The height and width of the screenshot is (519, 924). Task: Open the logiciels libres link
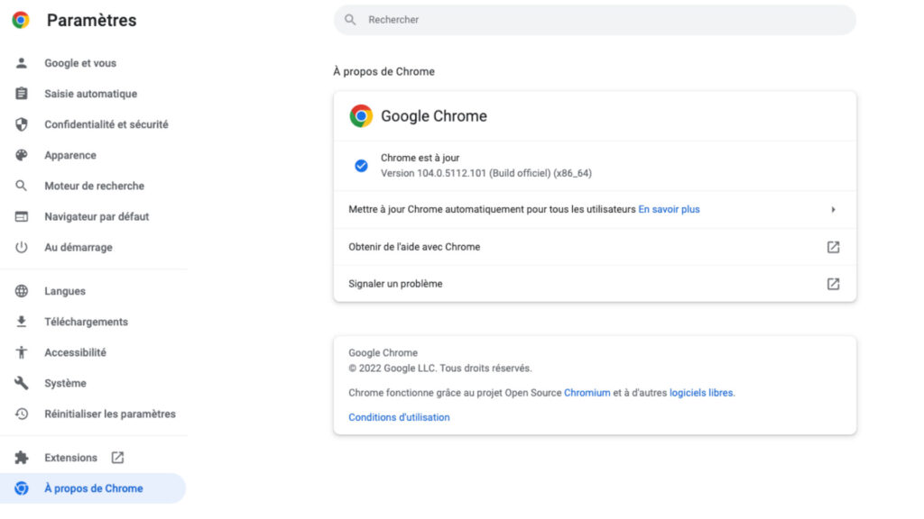point(701,393)
